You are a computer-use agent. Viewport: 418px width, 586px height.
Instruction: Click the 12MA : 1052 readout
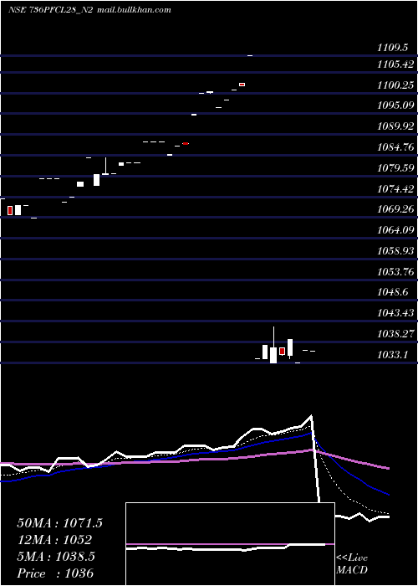point(54,540)
